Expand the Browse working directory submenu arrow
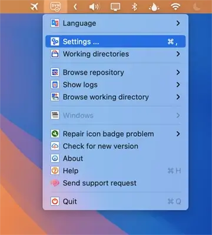Image resolution: width=212 pixels, height=235 pixels. [x=178, y=97]
